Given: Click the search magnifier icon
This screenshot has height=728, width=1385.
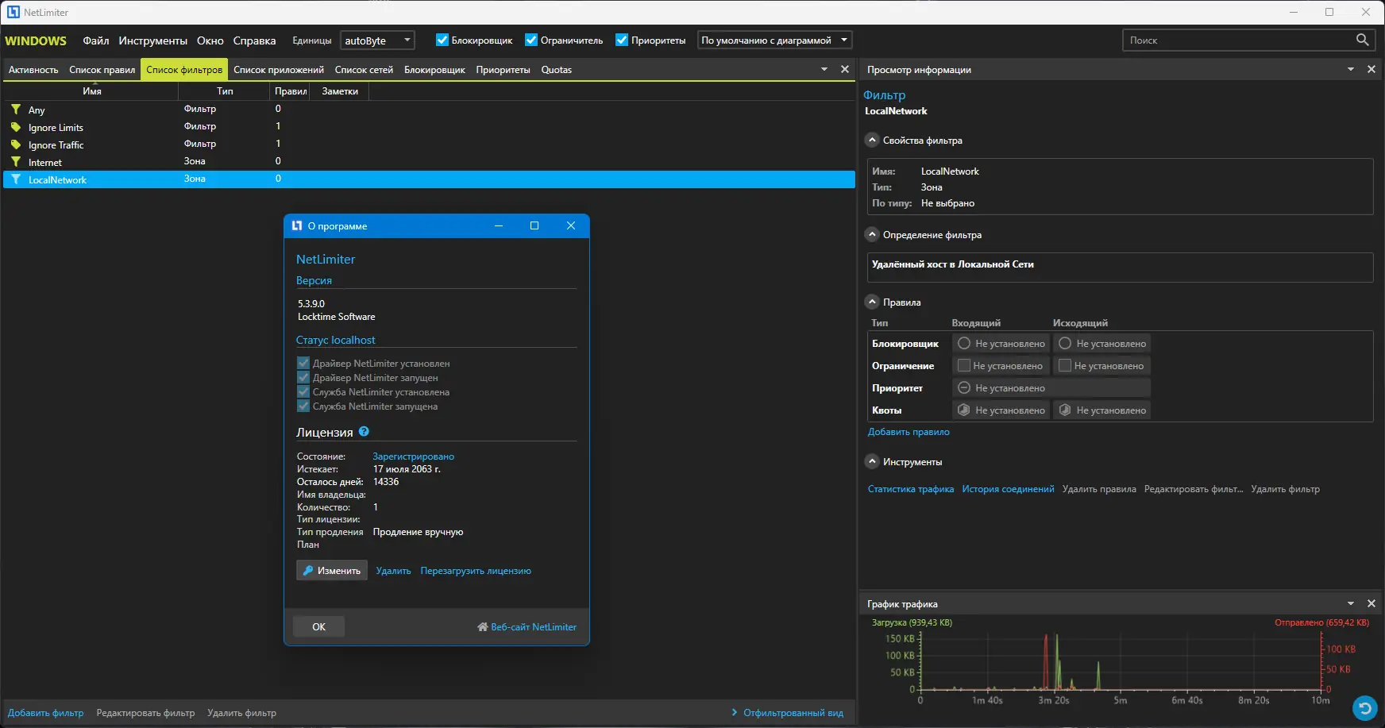Looking at the screenshot, I should [1362, 40].
